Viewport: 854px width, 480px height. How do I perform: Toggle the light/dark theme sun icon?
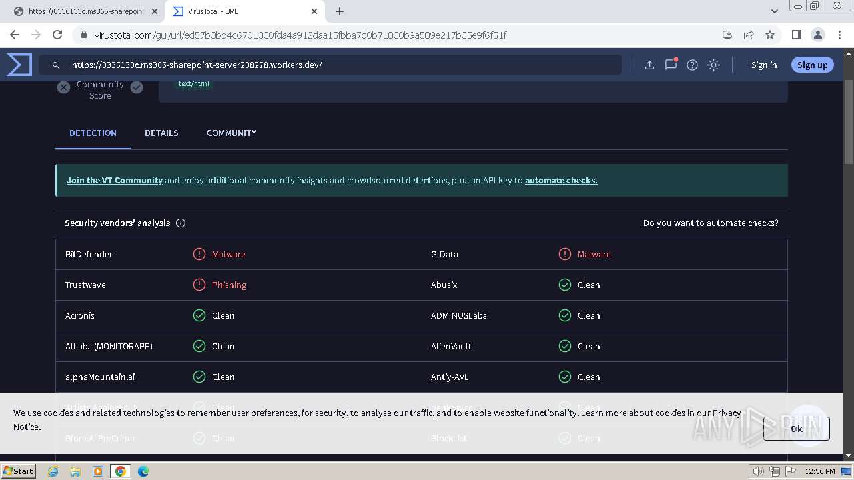(713, 65)
